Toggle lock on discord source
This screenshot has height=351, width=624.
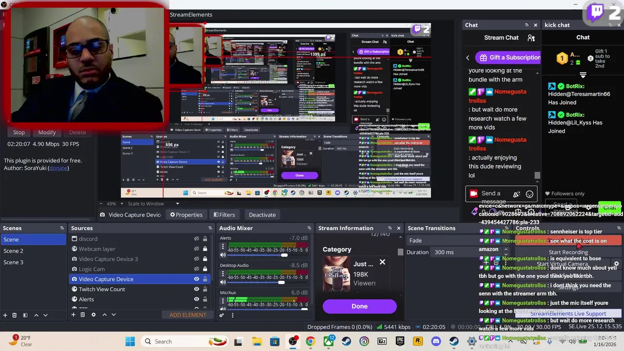[205, 239]
